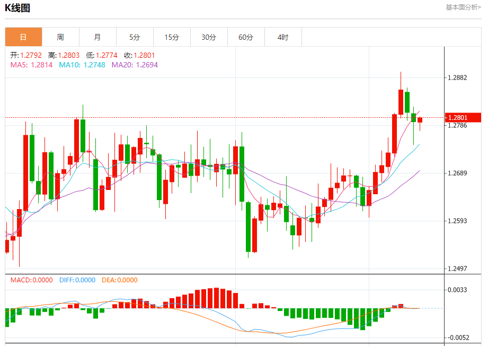
Task: Click the tallest MACD red histogram bar
Action: tap(216, 298)
